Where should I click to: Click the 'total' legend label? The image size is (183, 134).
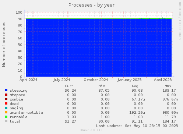click(15, 121)
